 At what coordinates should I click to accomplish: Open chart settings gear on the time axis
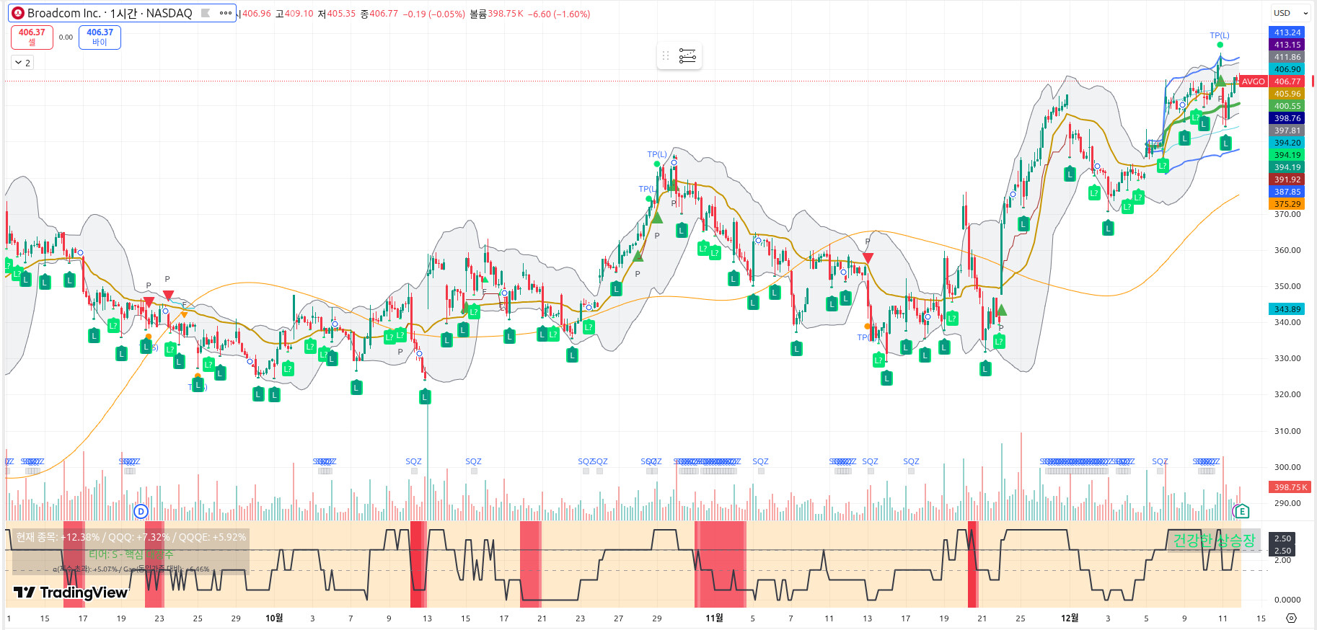1291,618
